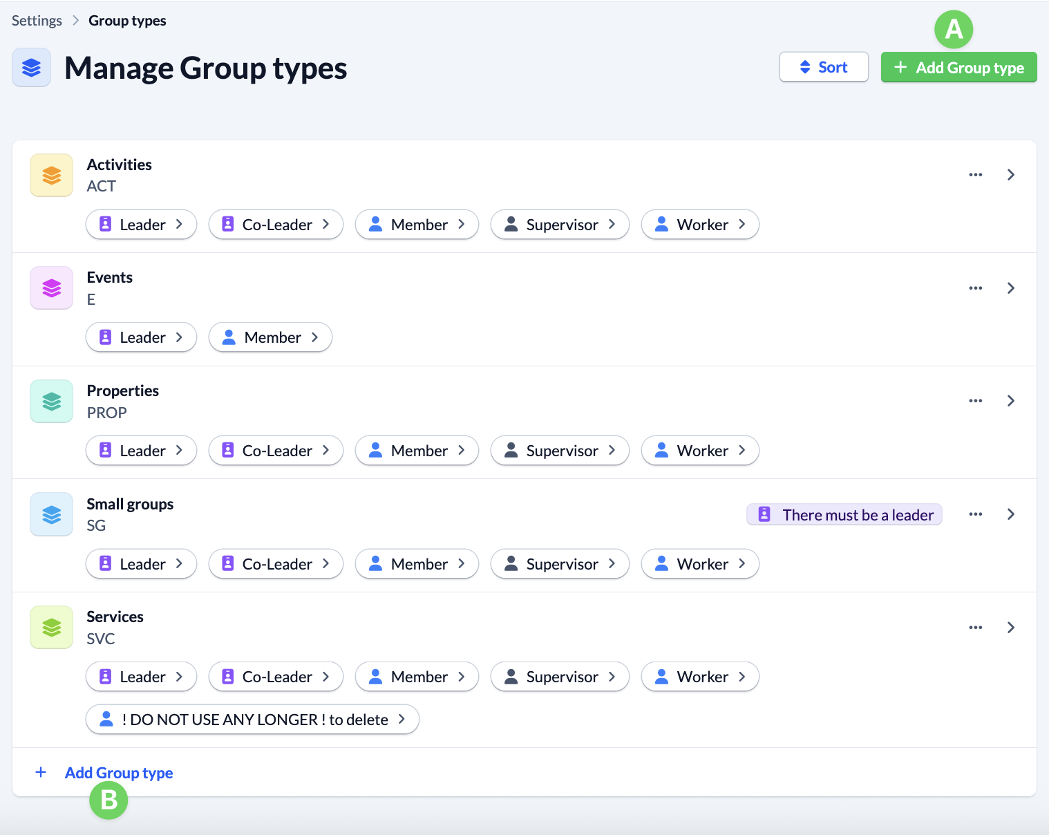The image size is (1049, 835).
Task: Click the Manage Group types header icon
Action: click(32, 68)
